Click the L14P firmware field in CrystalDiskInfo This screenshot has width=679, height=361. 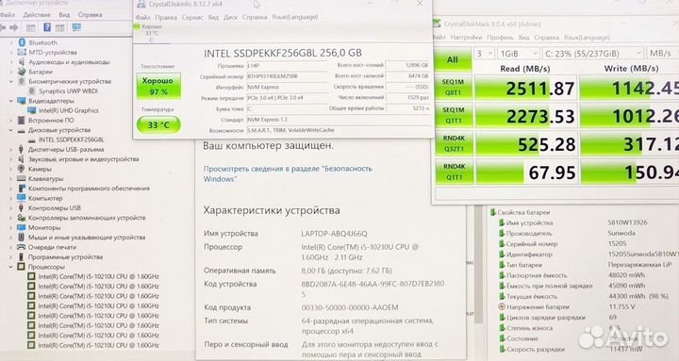(287, 66)
